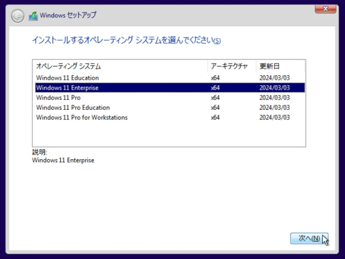Click the heading インストールするオペレーティング システムを選んでください
345x259 pixels.
point(126,40)
